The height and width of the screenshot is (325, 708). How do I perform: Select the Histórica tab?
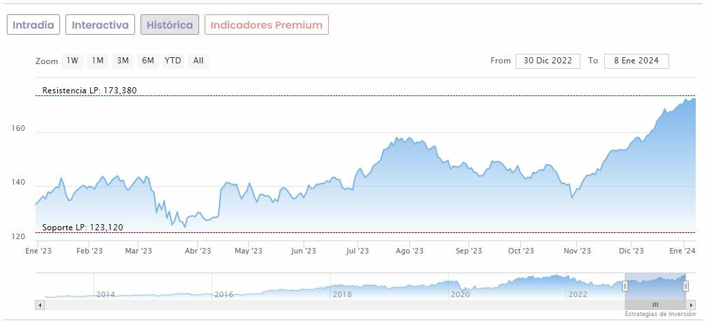tap(170, 25)
